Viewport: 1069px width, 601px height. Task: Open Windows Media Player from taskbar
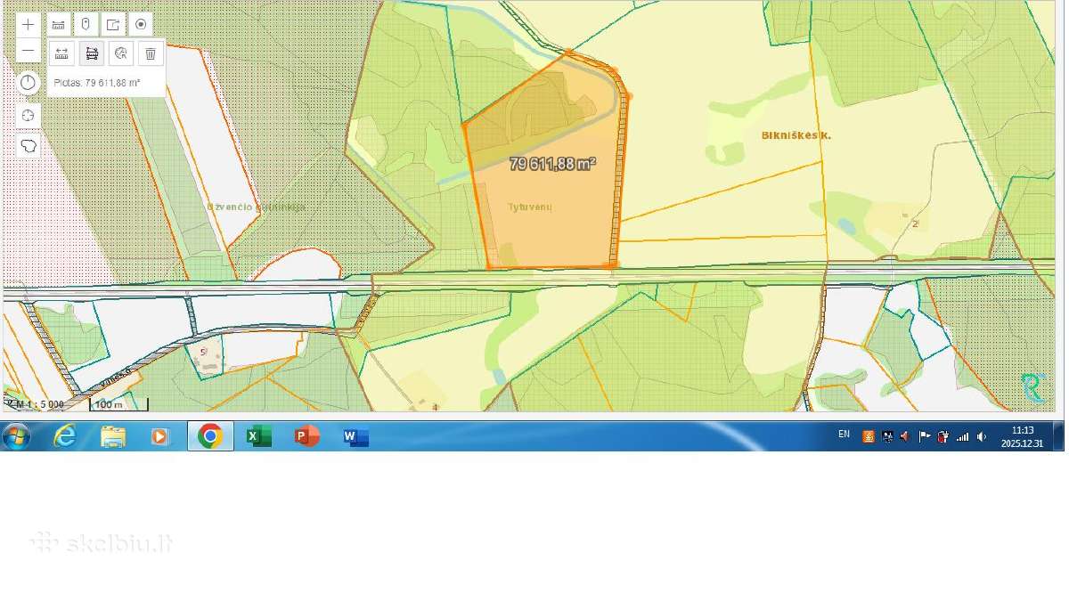click(160, 436)
